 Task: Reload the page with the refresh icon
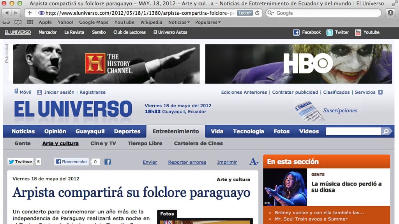[257, 13]
